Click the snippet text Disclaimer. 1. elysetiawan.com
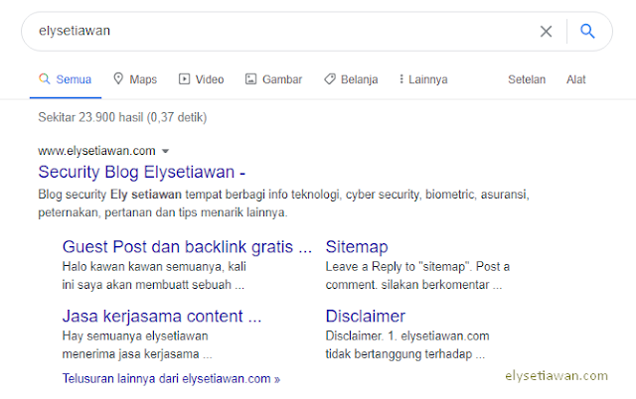The image size is (636, 399). pyautogui.click(x=407, y=344)
